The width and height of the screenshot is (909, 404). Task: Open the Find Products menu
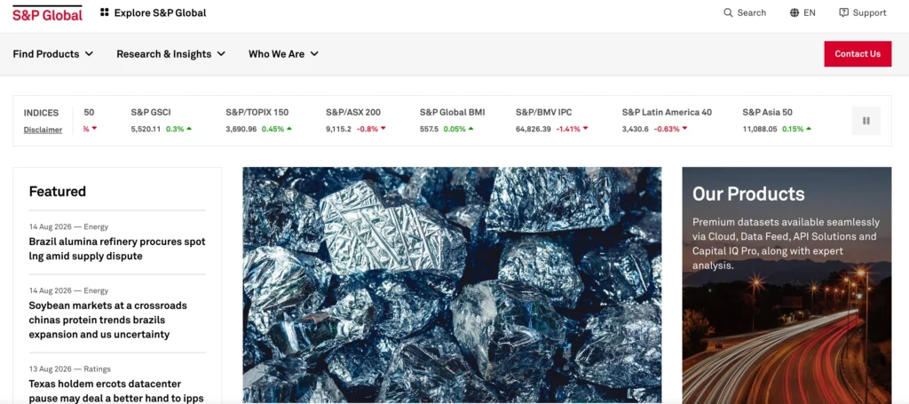[46, 54]
